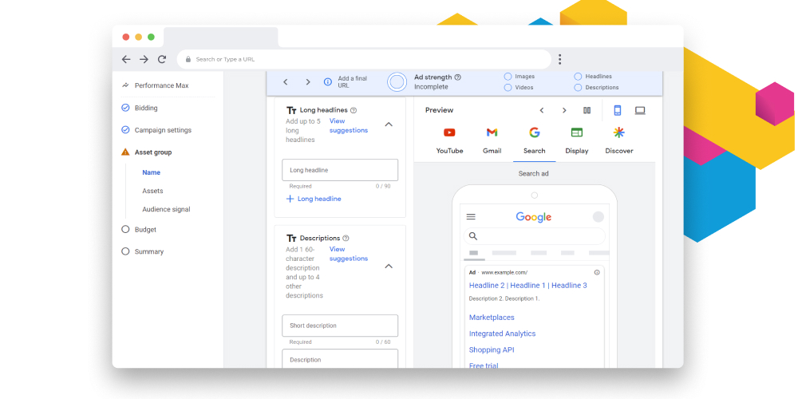Viewport: 798px width, 399px height.
Task: Select the Gmail preview tab
Action: (492, 141)
